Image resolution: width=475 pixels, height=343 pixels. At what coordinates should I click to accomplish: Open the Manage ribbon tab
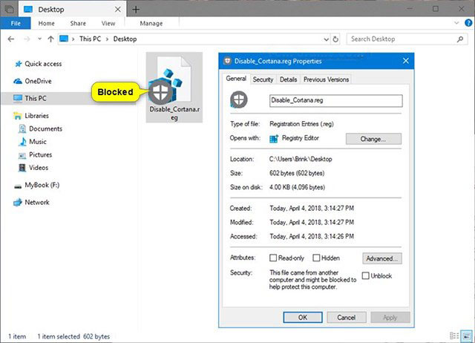tap(151, 23)
